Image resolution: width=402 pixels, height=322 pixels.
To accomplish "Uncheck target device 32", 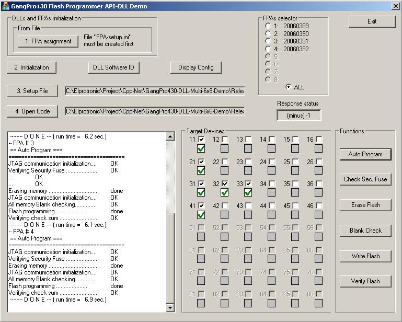I will [x=225, y=183].
